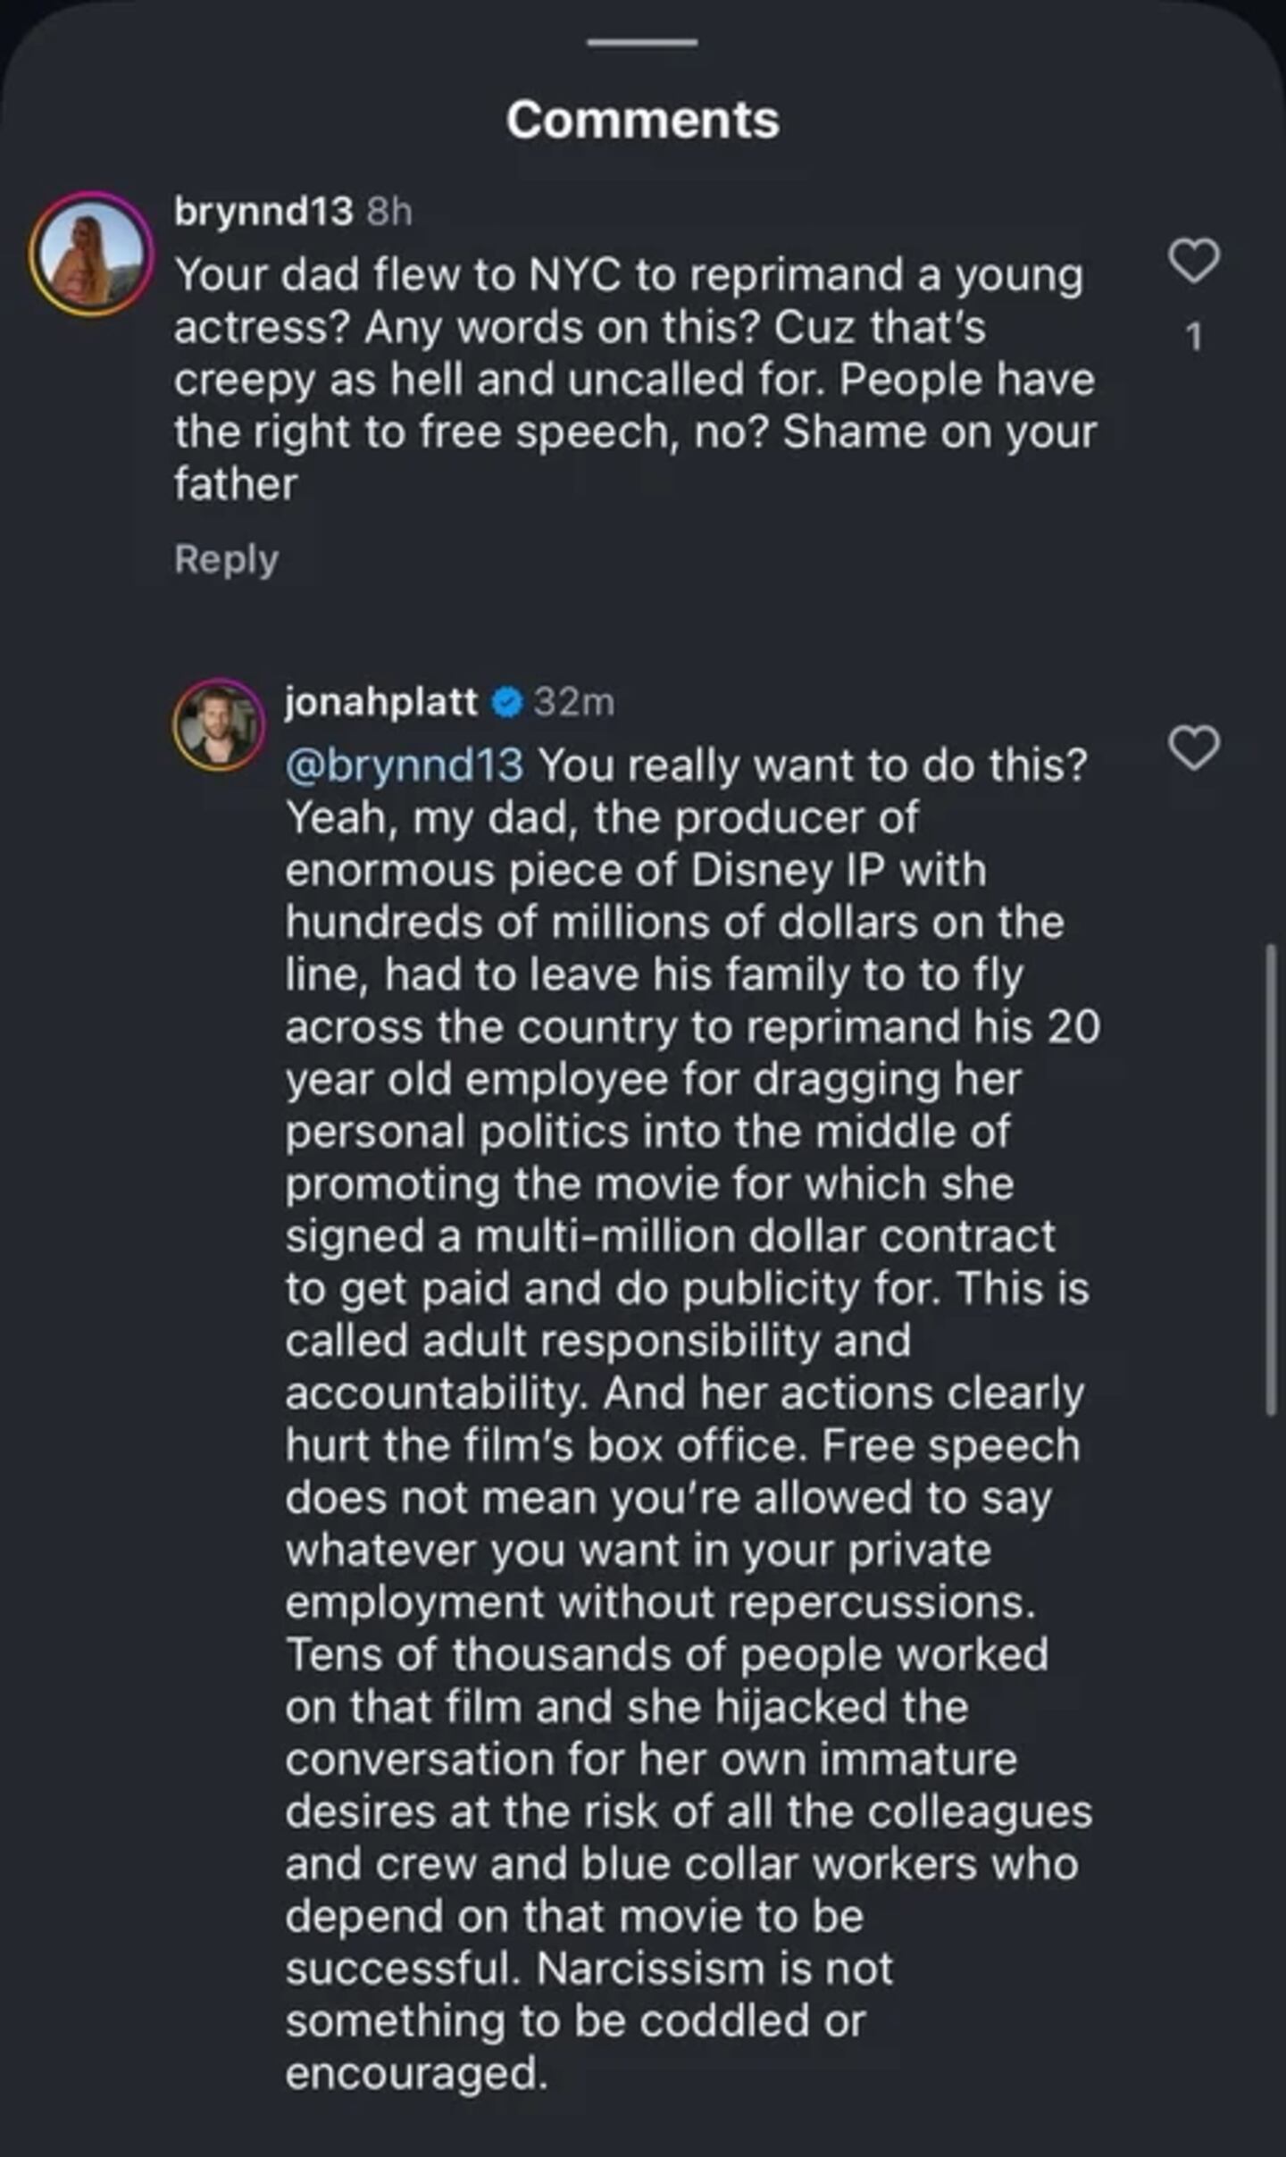Open brynnd13's profile picture
The image size is (1286, 2157).
pyautogui.click(x=91, y=254)
